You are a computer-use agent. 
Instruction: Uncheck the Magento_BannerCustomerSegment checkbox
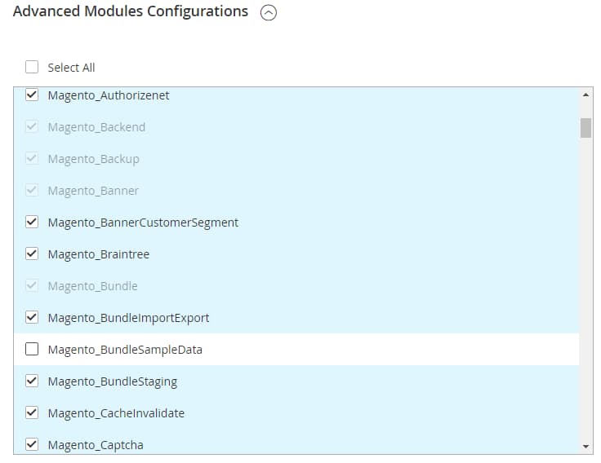click(x=32, y=222)
